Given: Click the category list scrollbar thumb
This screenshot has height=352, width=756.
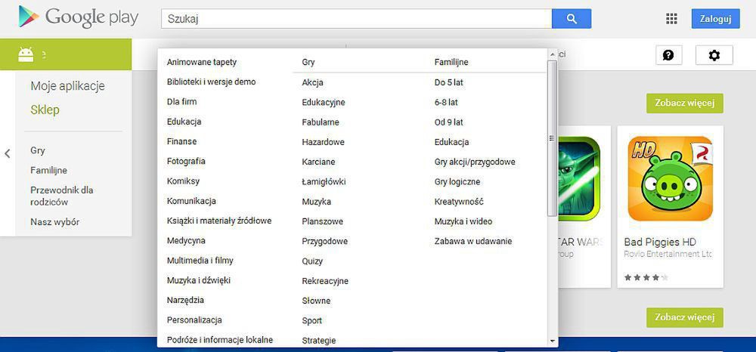Looking at the screenshot, I should point(552,138).
